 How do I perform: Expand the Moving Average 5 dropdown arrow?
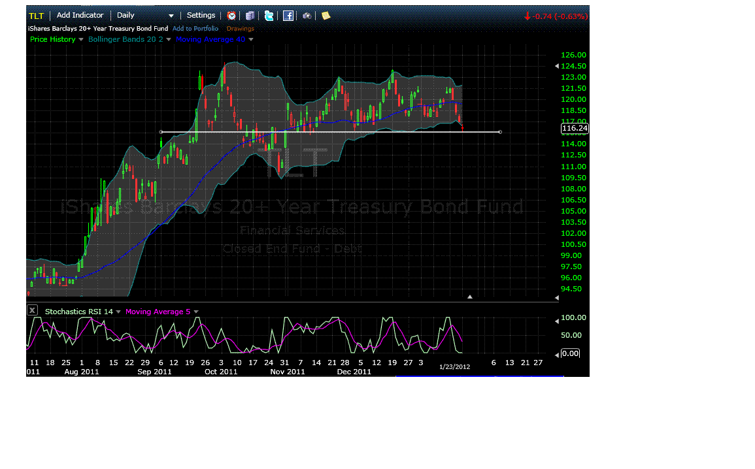tap(196, 312)
